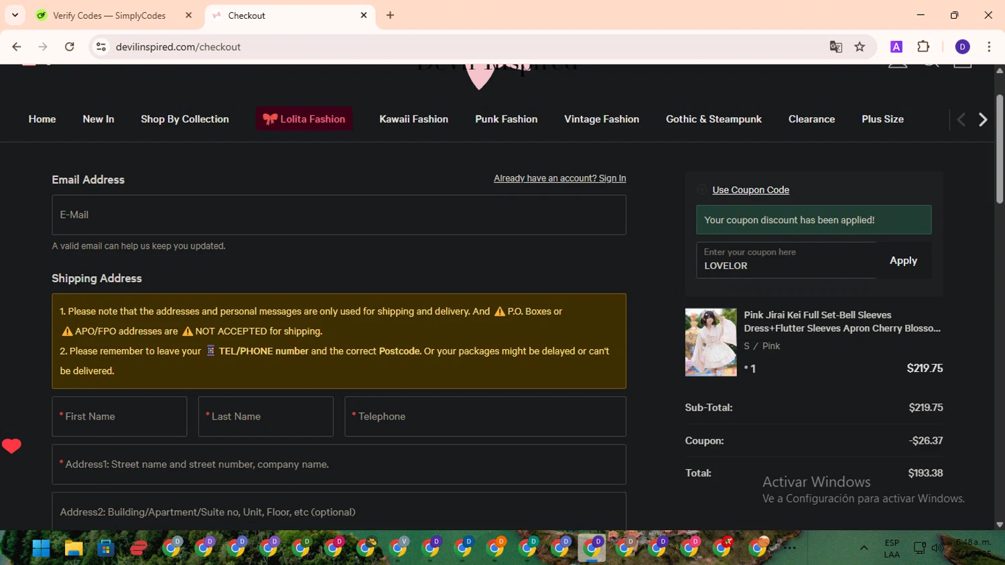1005x565 pixels.
Task: Click the -$26.37 coupon discount value
Action: [926, 441]
